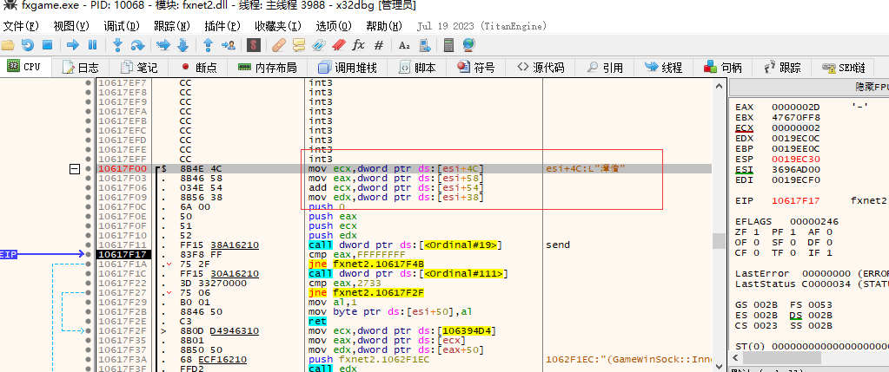Open the 调试 menu

point(122,26)
